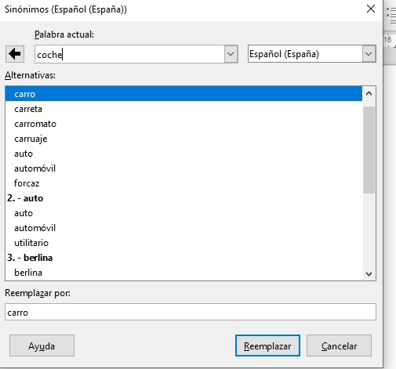Screen dimensions: 396x369
Task: Click the scroll up arrow of alternatives list
Action: [x=369, y=93]
